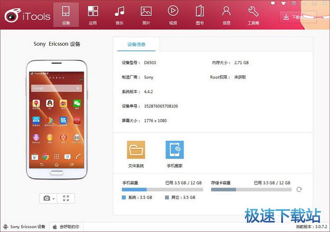Screen dimensions: 330x232
Task: Select the 设备信息 tab
Action: coord(136,44)
